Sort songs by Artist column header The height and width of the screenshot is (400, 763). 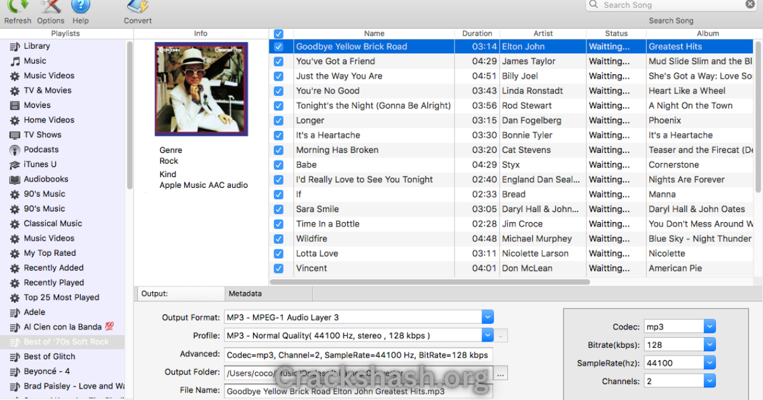coord(543,34)
